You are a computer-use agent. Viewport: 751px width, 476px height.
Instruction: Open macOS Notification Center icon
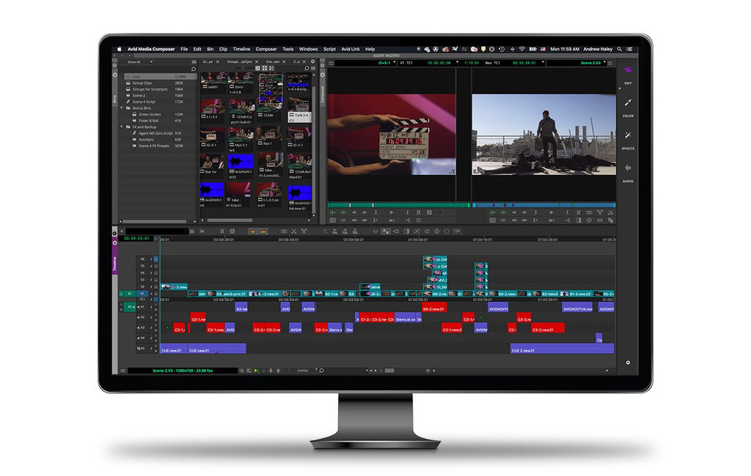[629, 49]
